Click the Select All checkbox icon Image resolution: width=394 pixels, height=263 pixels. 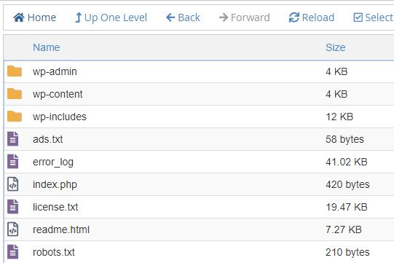coord(358,17)
